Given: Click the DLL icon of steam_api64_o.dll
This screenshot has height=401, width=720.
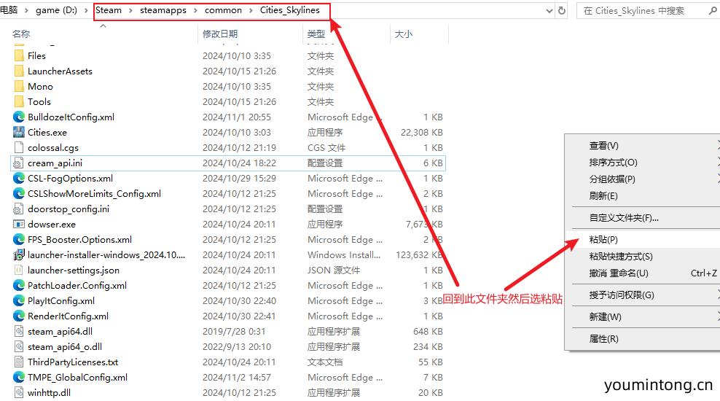Looking at the screenshot, I should click(x=19, y=347).
